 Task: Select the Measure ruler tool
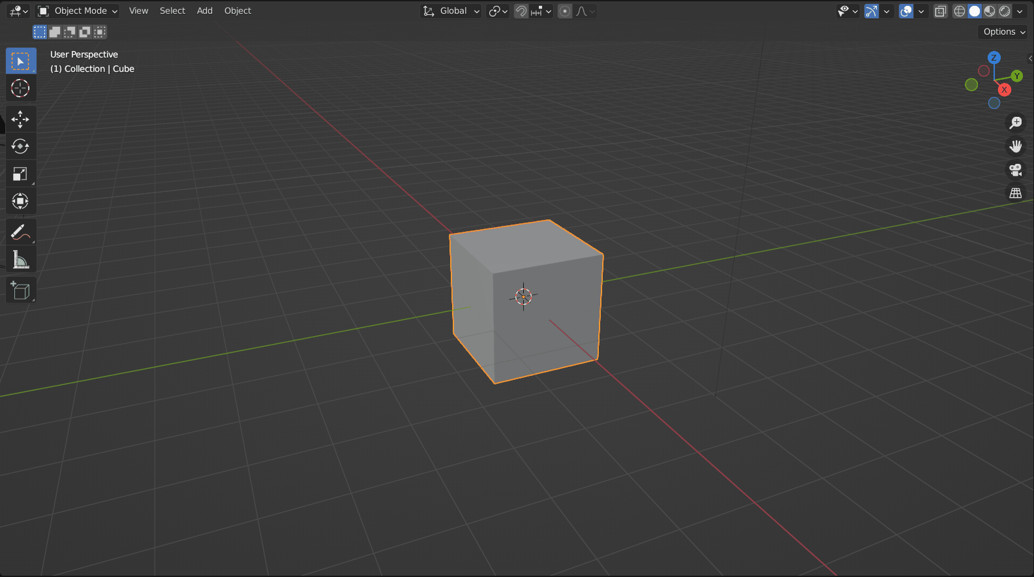coord(21,259)
